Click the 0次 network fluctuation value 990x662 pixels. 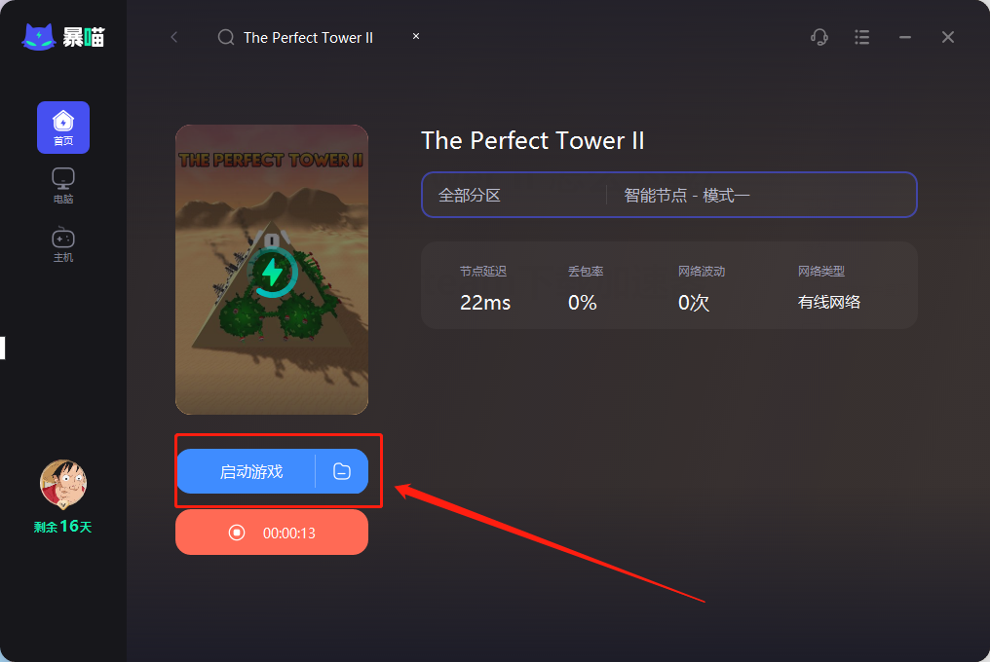tap(693, 303)
